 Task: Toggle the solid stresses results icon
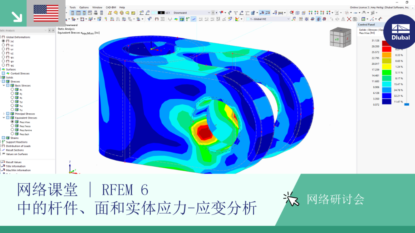pos(182,19)
